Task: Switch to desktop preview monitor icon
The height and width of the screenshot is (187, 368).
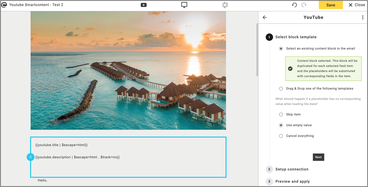Action: click(x=184, y=5)
